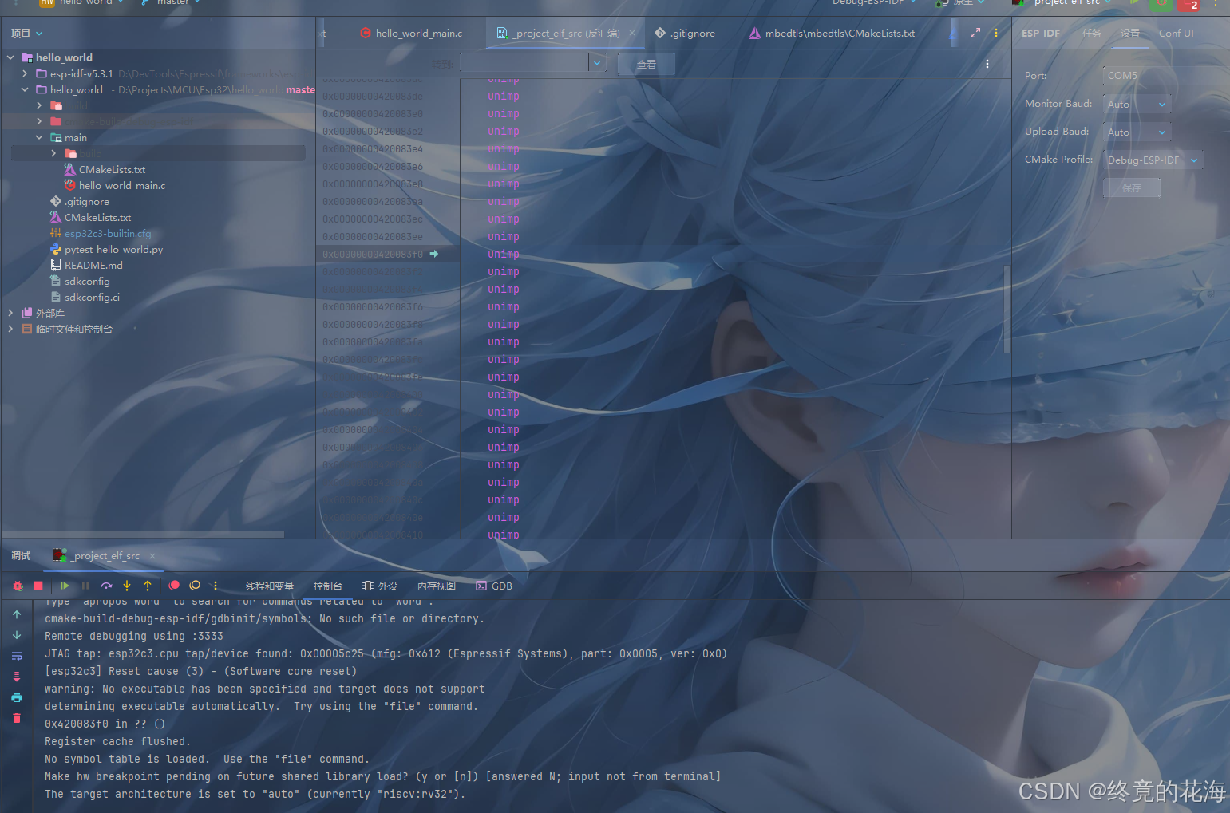
Task: Click the Step Out up-arrow icon
Action: coord(148,586)
